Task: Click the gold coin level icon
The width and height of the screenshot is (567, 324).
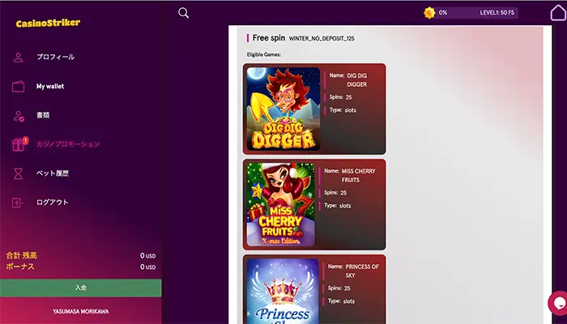Action: point(429,13)
